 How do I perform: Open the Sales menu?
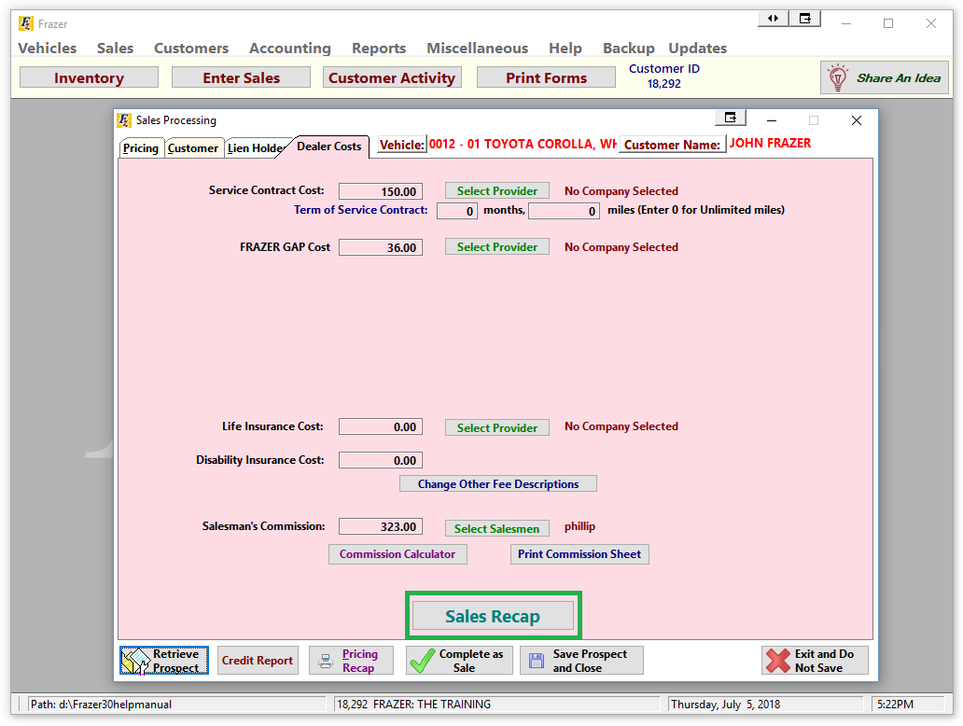[115, 48]
